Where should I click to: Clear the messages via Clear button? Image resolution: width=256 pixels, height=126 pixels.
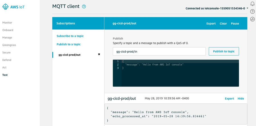[223, 24]
